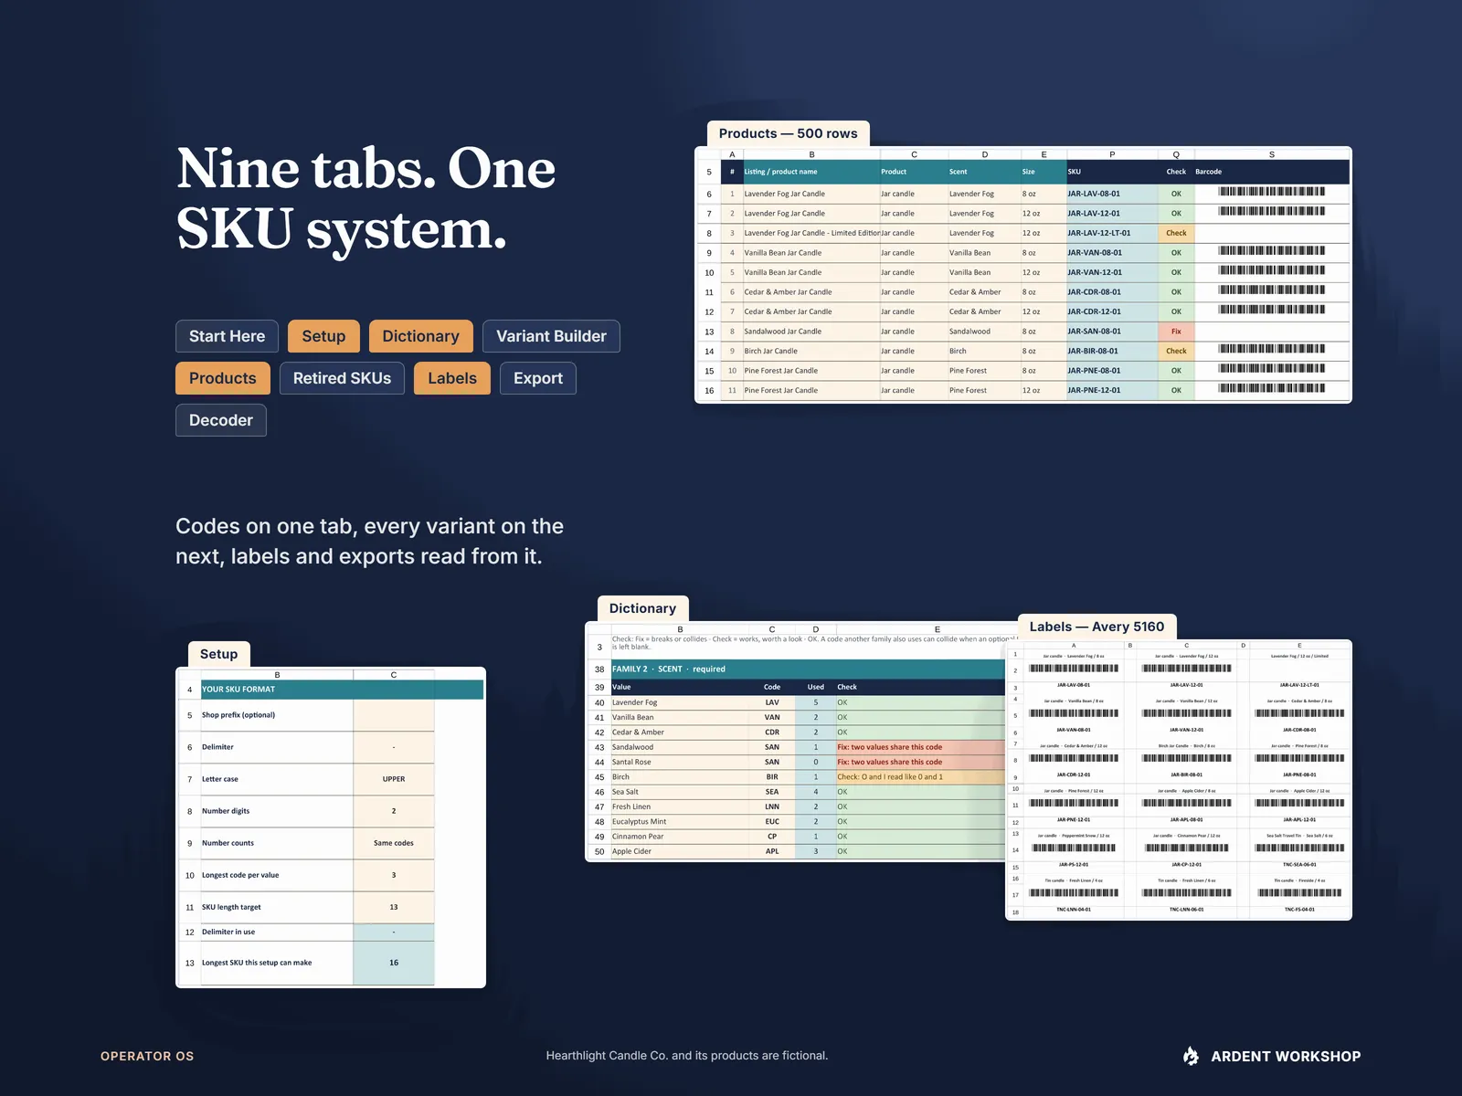Click the Setup sheet label above the spreadsheet
Image resolution: width=1462 pixels, height=1096 pixels.
coord(218,654)
